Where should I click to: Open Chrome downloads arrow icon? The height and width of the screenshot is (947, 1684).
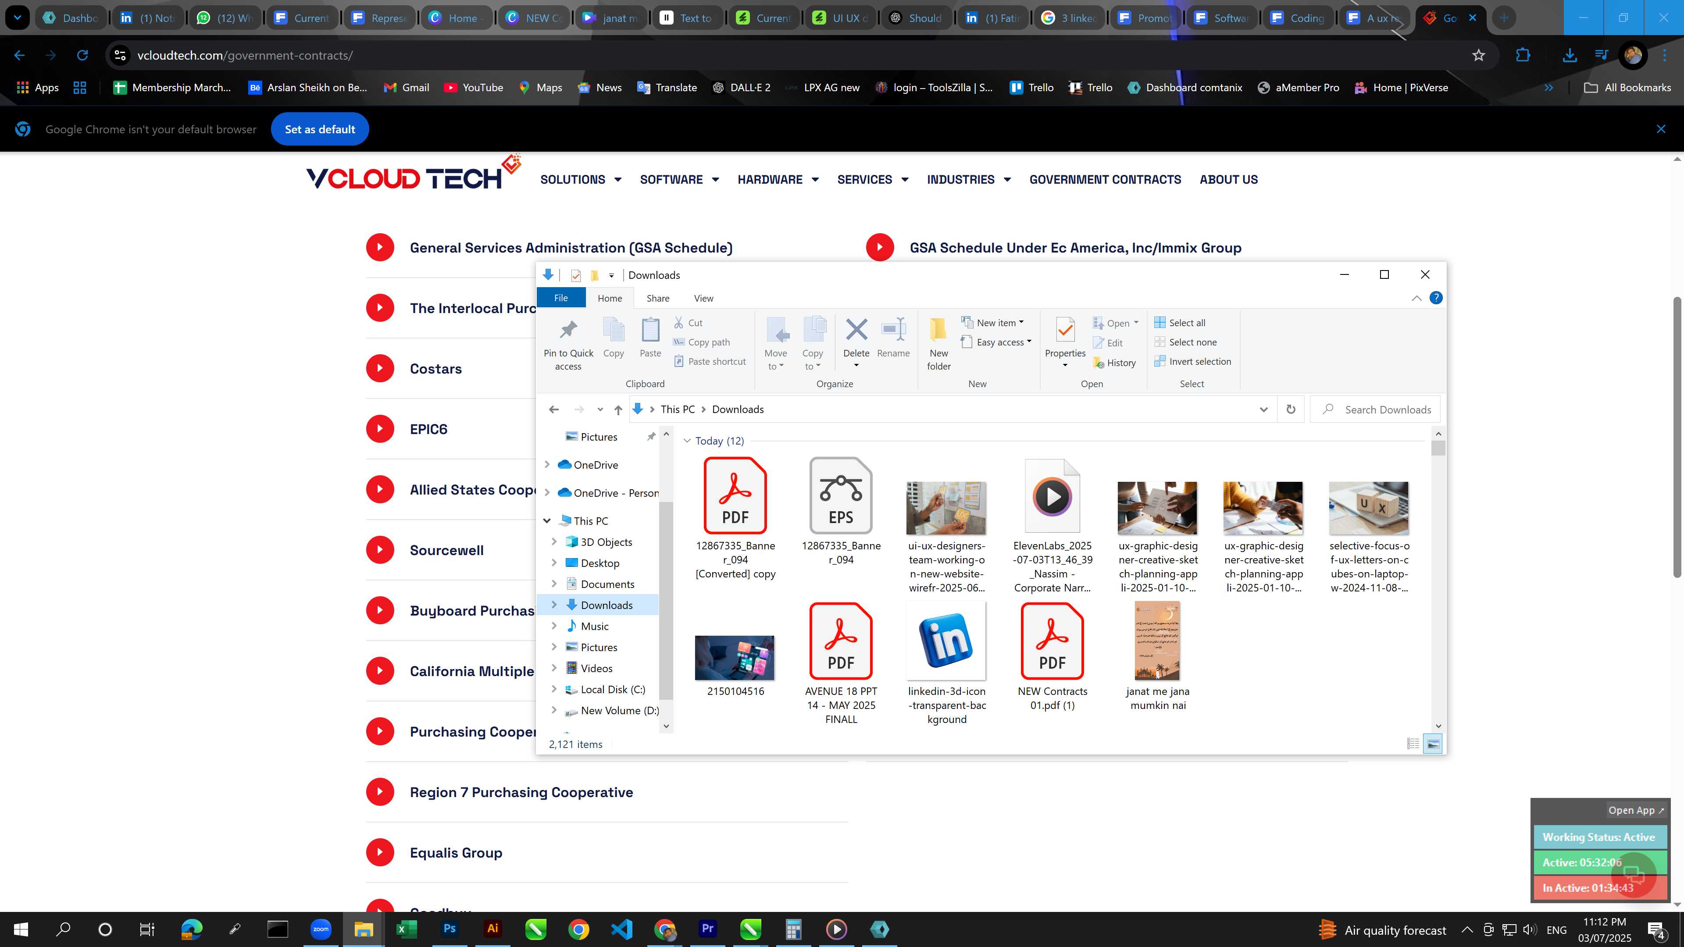1569,56
